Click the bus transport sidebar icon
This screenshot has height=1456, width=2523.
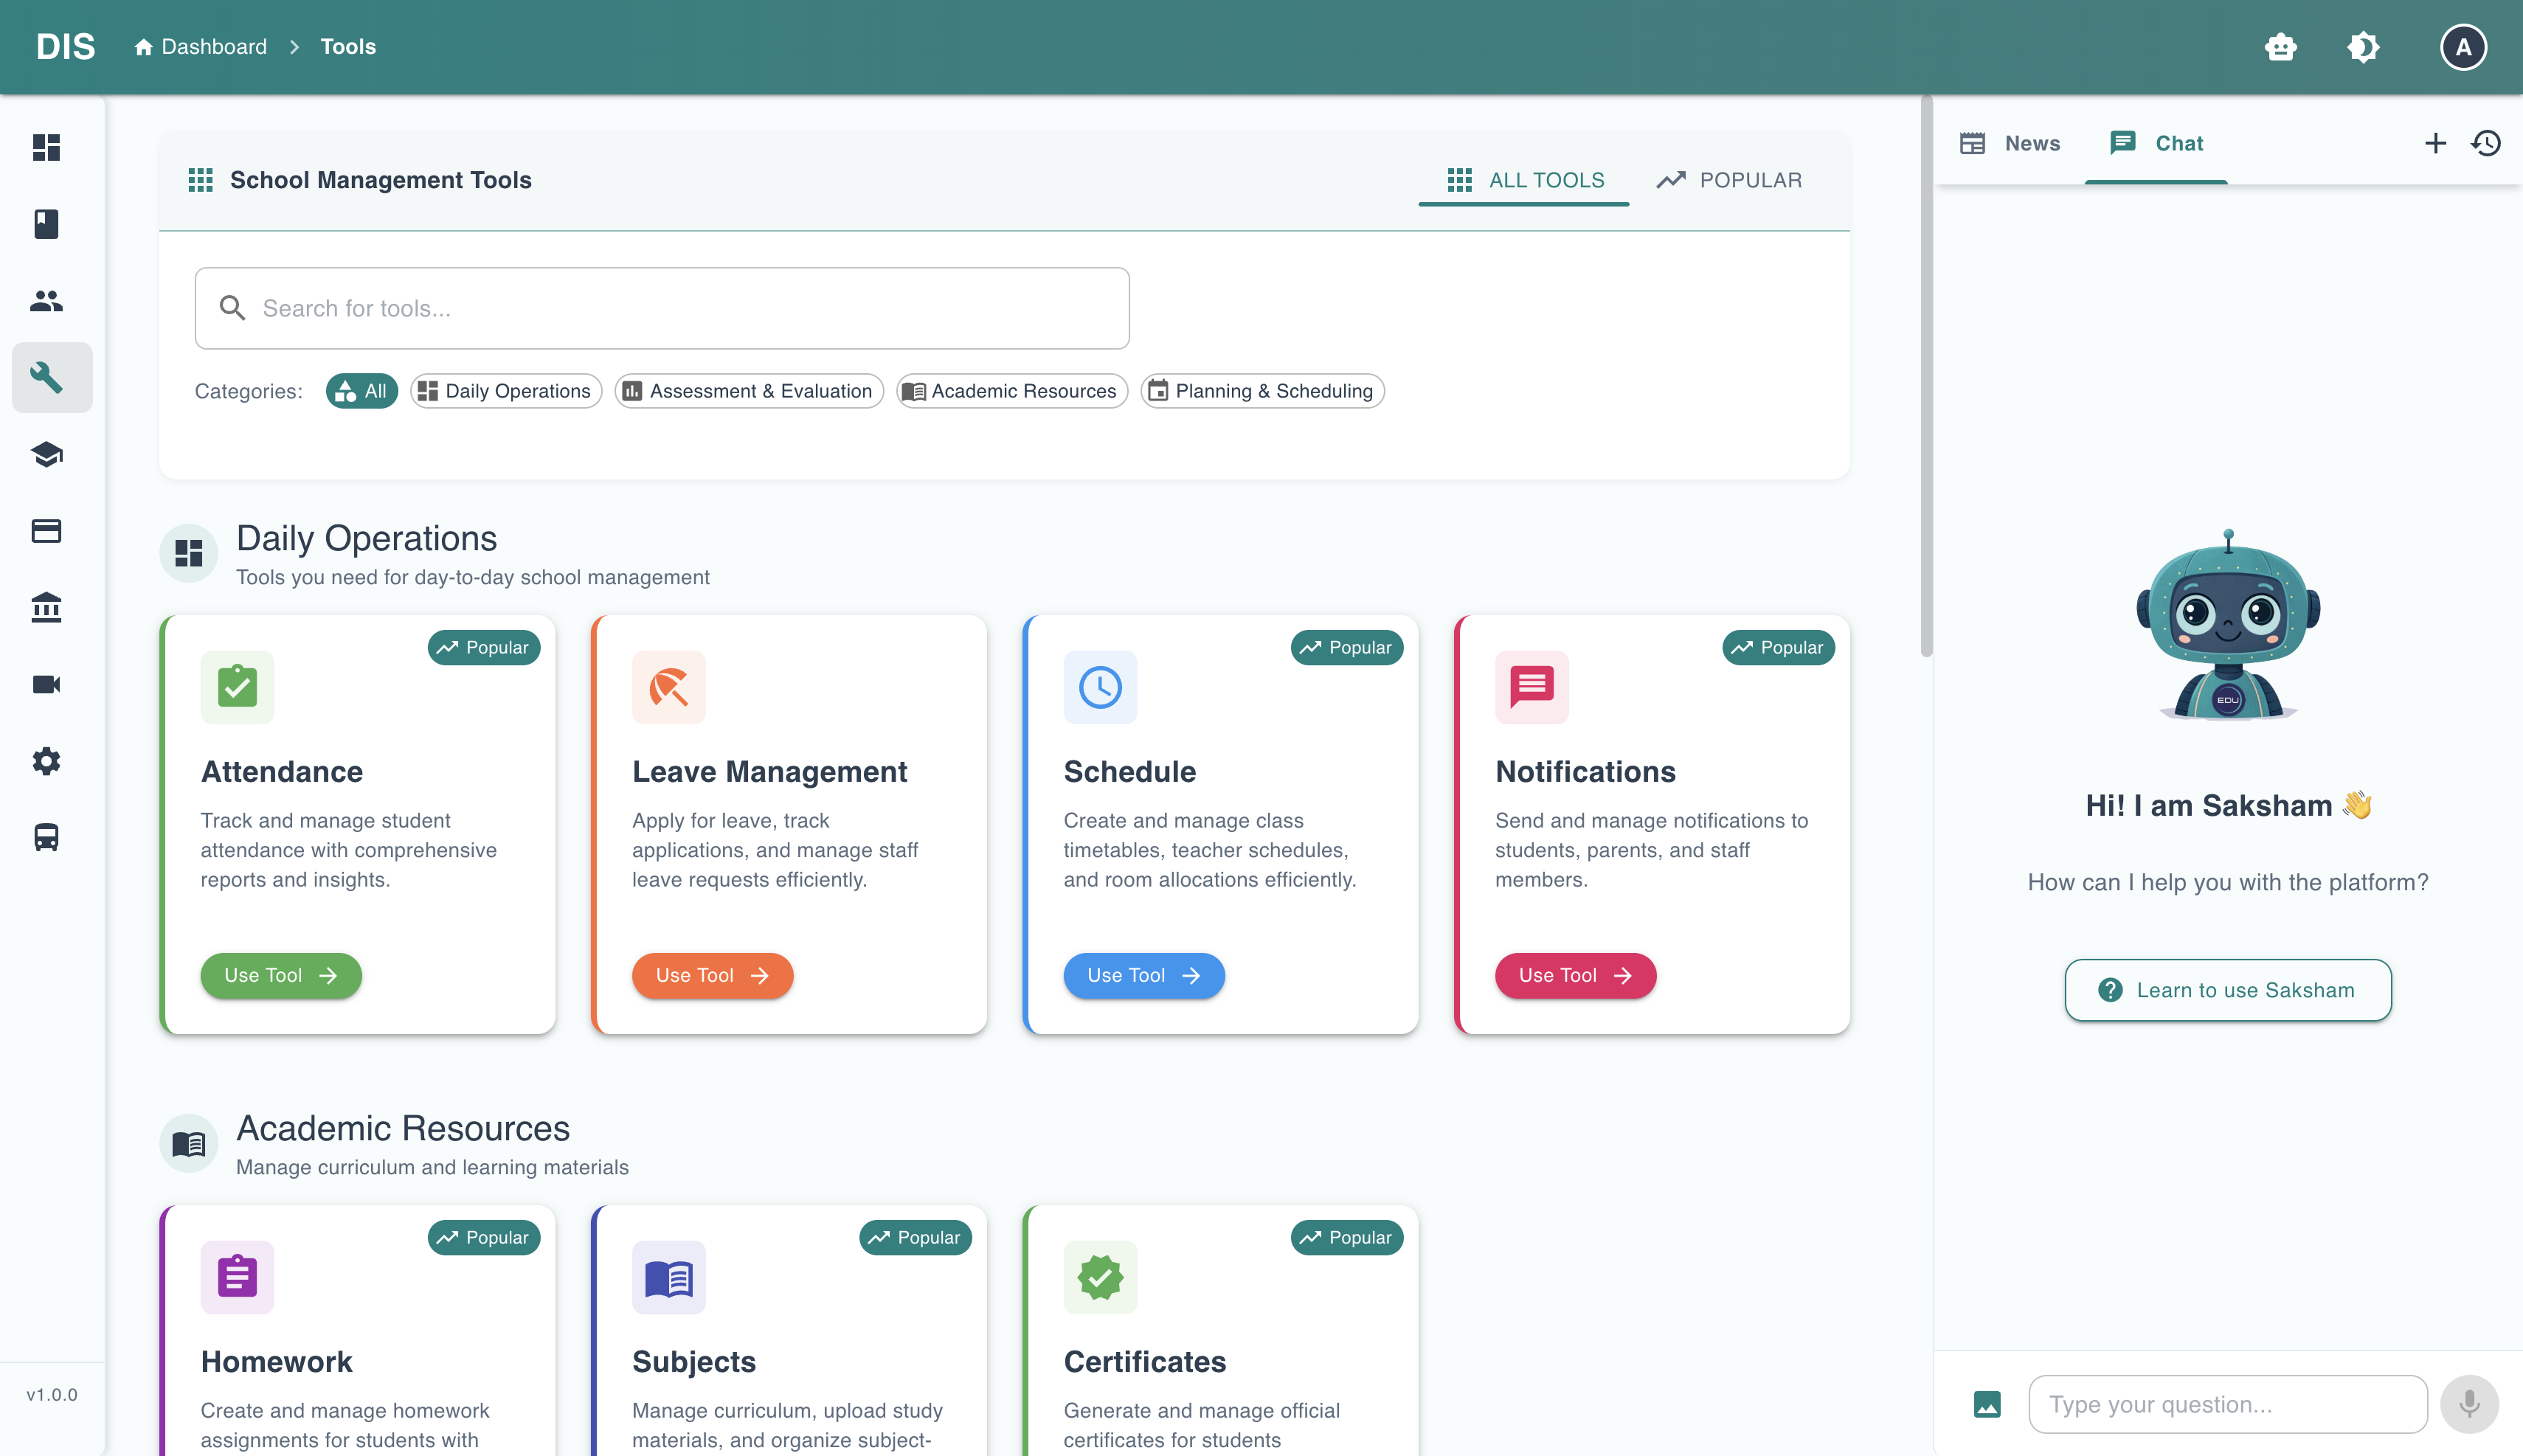[47, 838]
